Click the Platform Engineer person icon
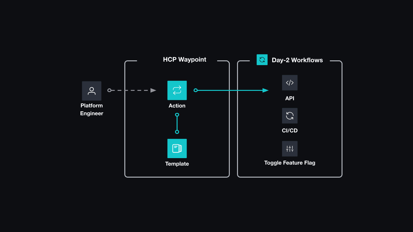 pos(92,91)
